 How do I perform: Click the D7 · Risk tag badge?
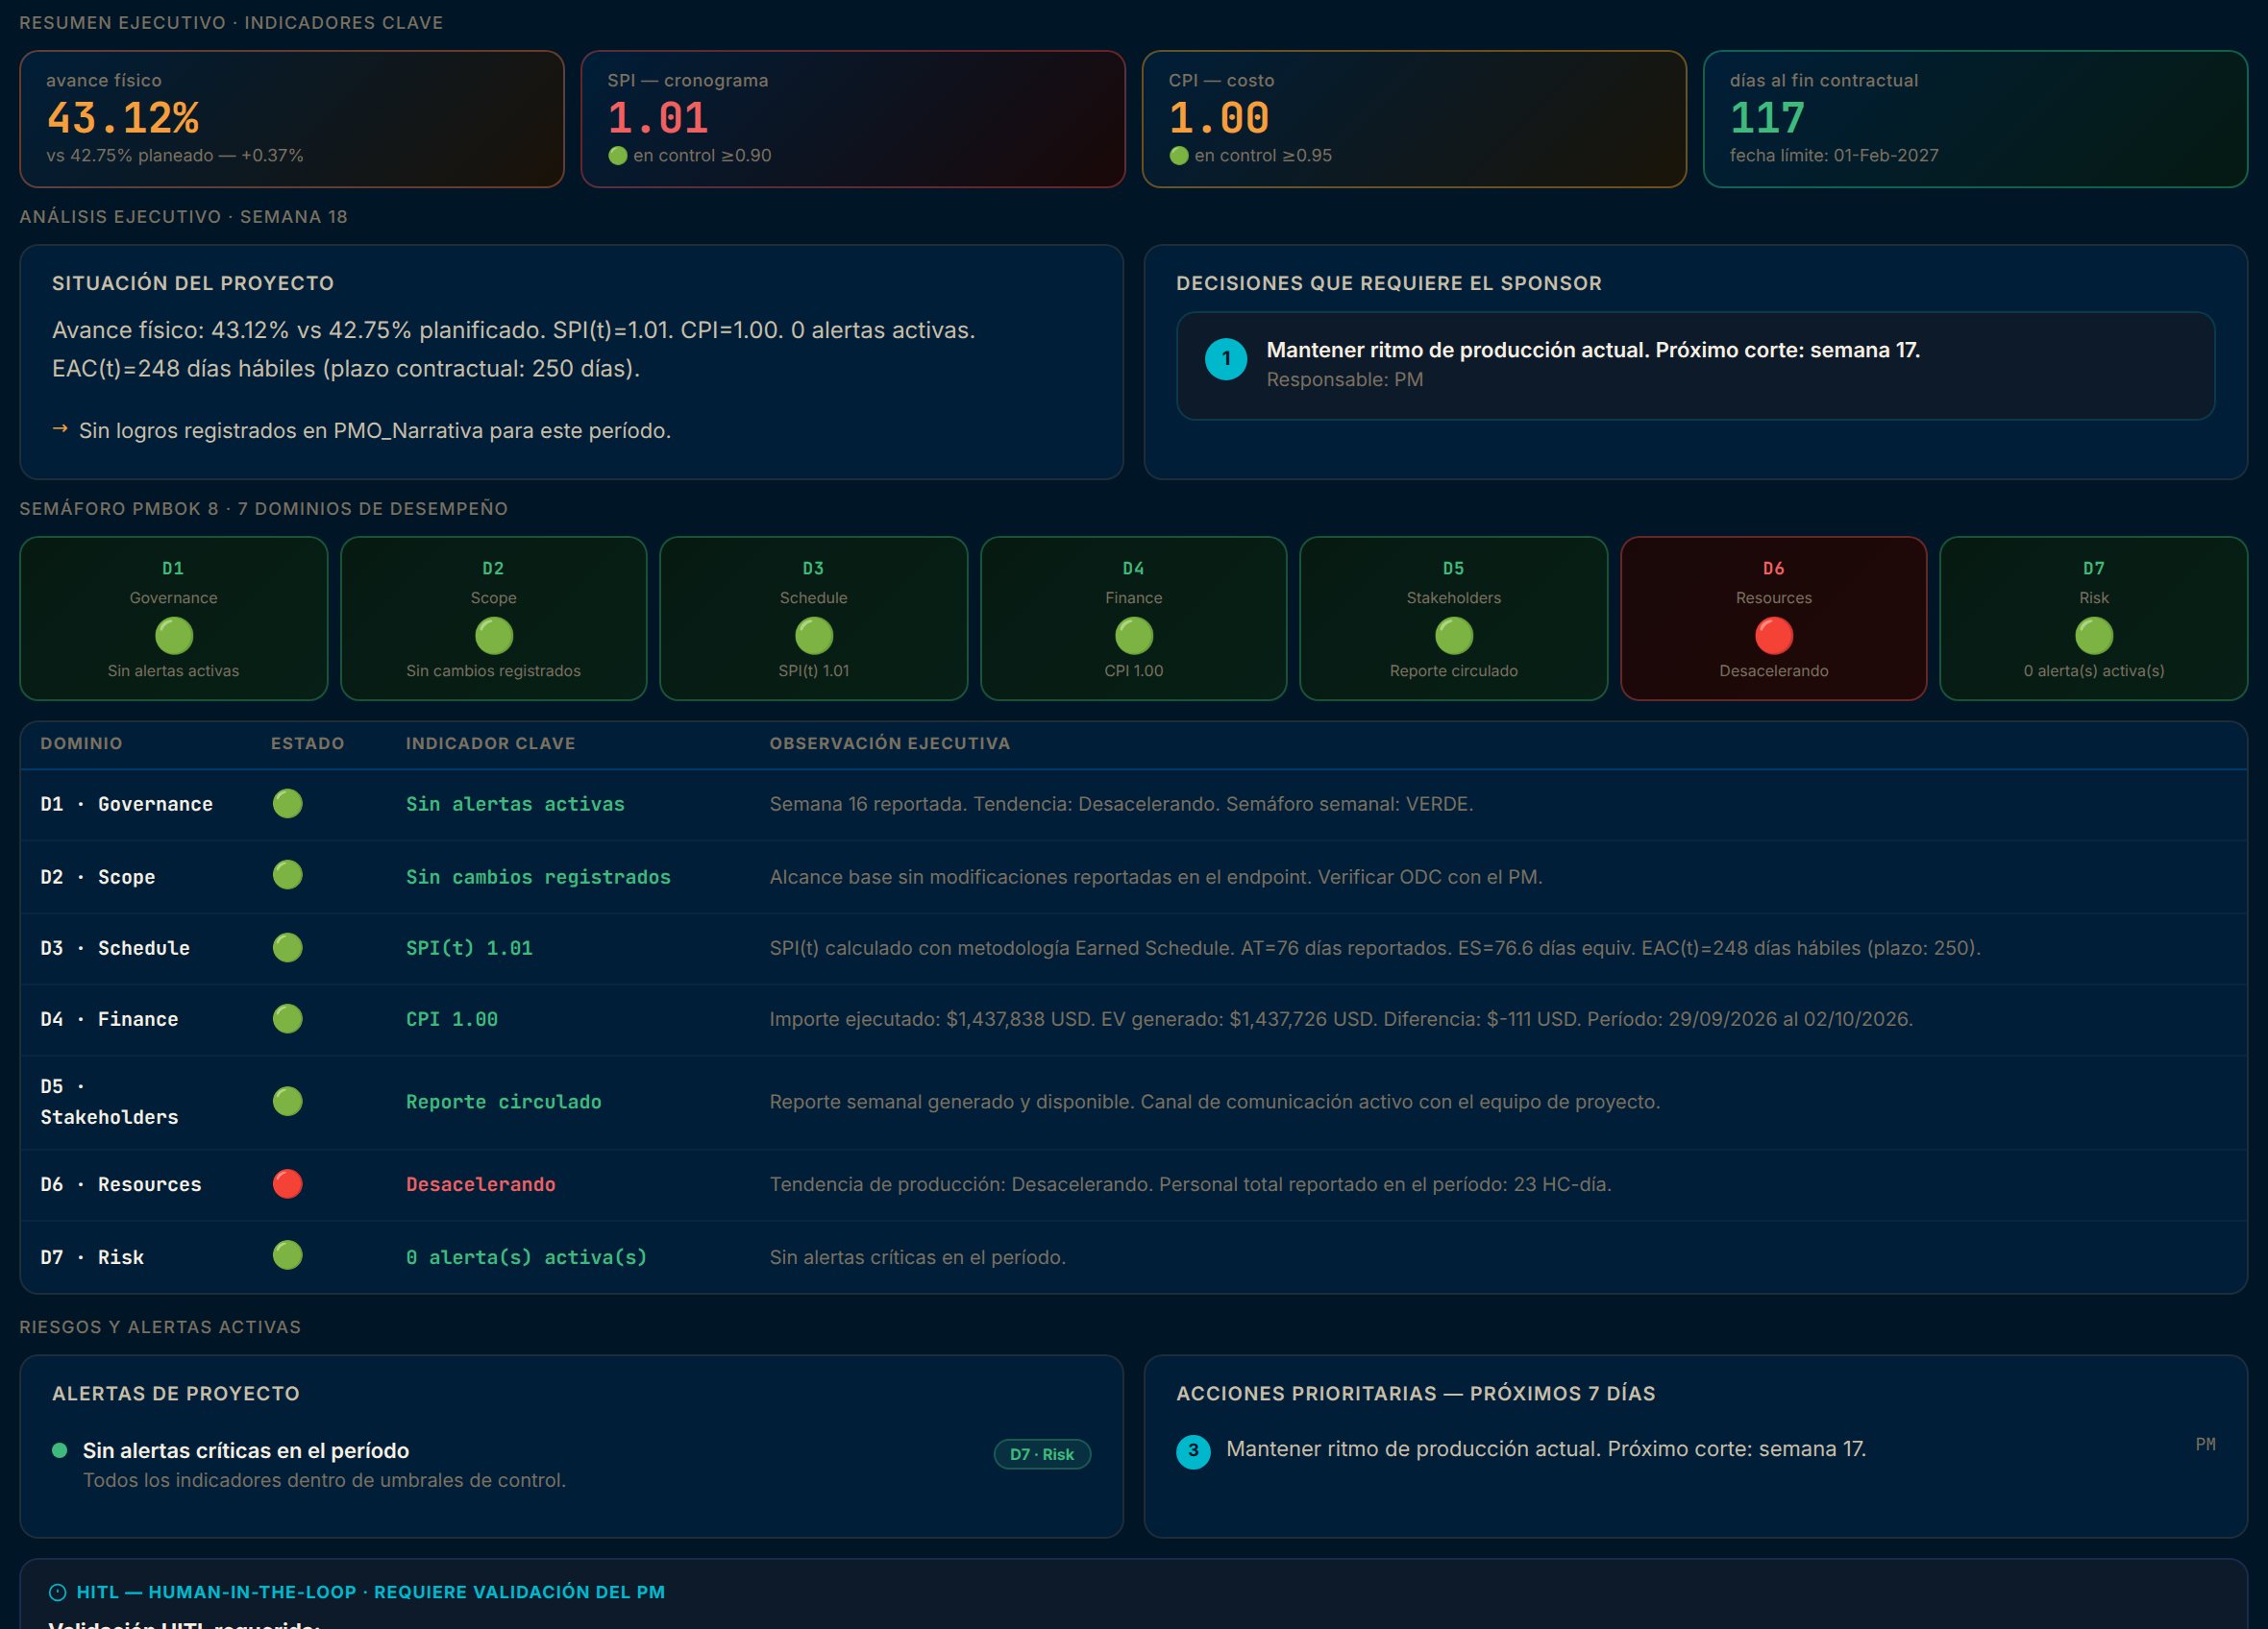tap(1042, 1454)
